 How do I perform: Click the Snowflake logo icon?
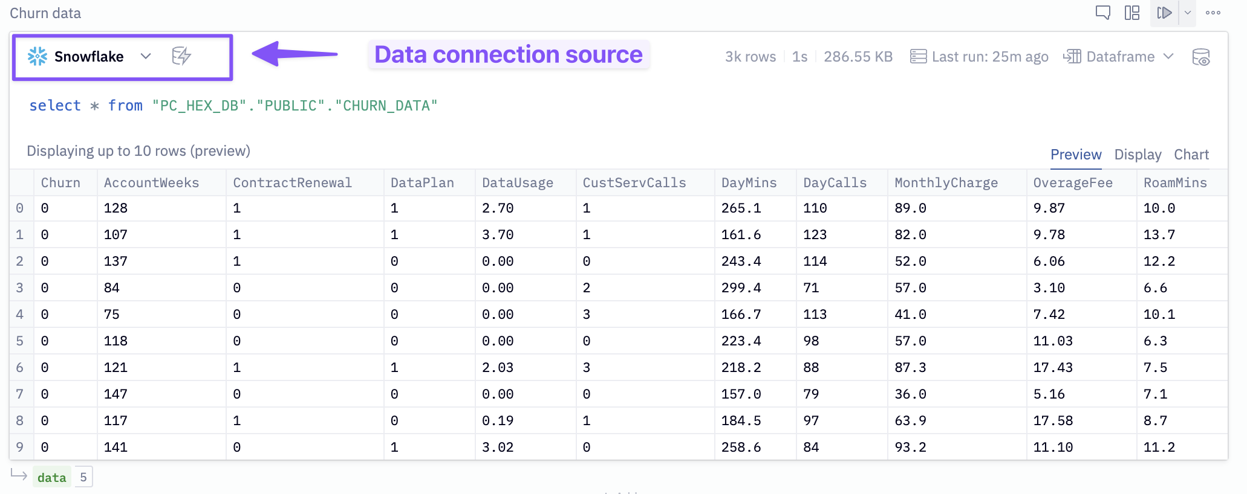click(37, 56)
